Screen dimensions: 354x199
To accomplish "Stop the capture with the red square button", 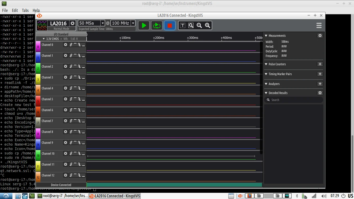I will (x=170, y=25).
